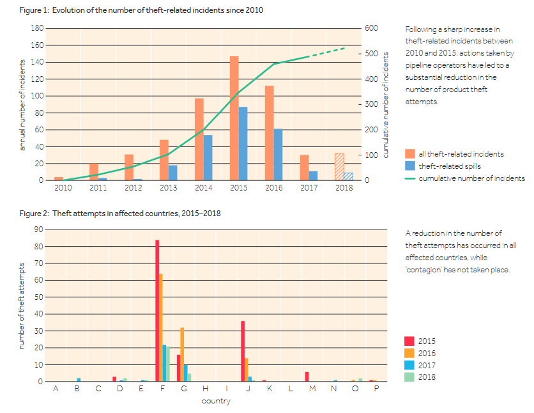Click the blue 'theft-related spills' legend swatch
The width and height of the screenshot is (534, 413).
pyautogui.click(x=410, y=166)
